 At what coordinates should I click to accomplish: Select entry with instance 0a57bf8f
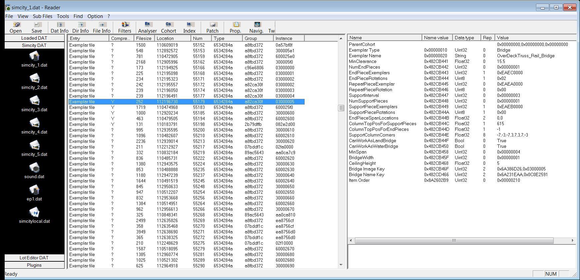click(186, 45)
